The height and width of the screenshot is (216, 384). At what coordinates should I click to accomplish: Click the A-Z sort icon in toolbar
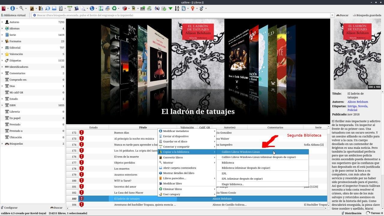pos(177,8)
